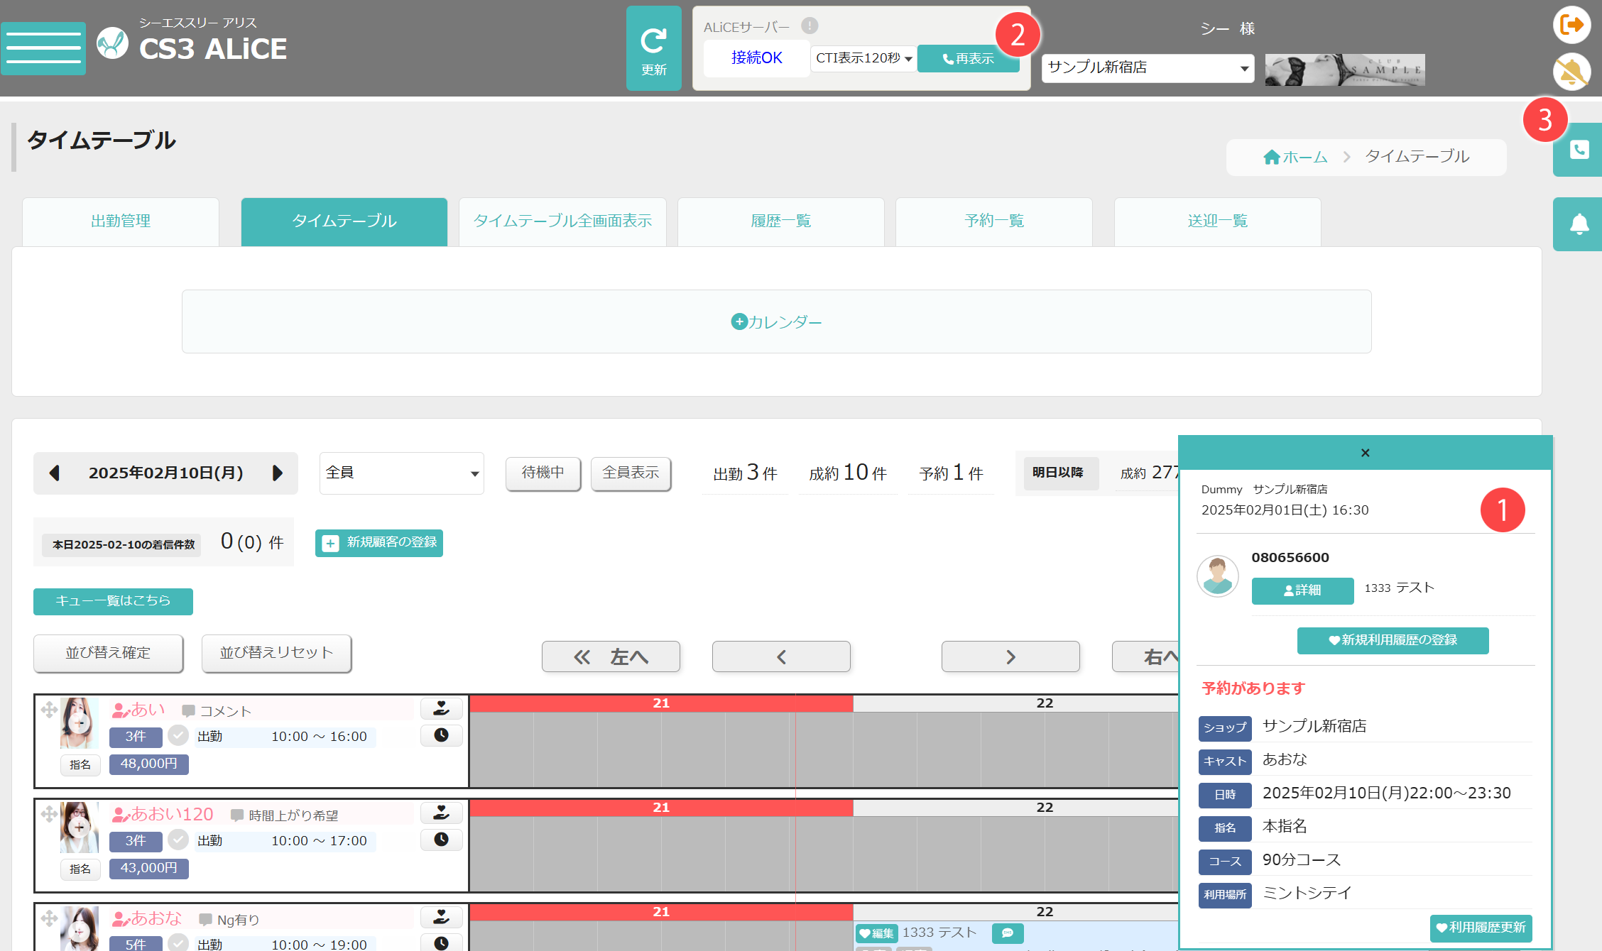Click the ALiCEサーバー info exclamation icon

tap(810, 26)
